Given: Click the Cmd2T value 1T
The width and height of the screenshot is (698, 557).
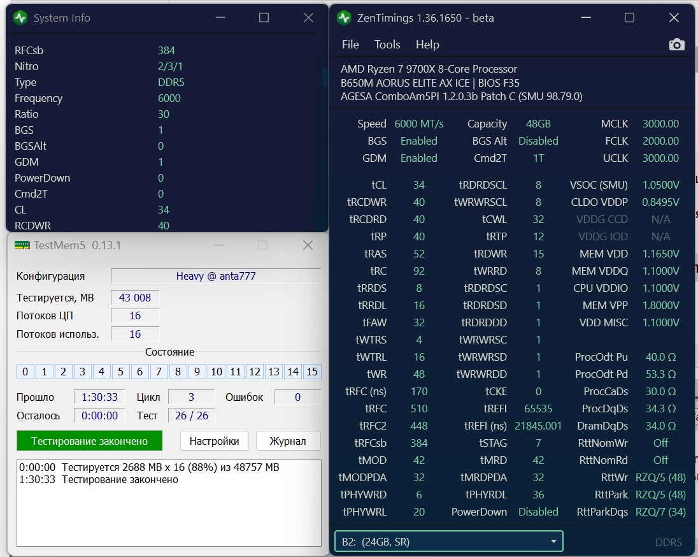Looking at the screenshot, I should (x=538, y=158).
